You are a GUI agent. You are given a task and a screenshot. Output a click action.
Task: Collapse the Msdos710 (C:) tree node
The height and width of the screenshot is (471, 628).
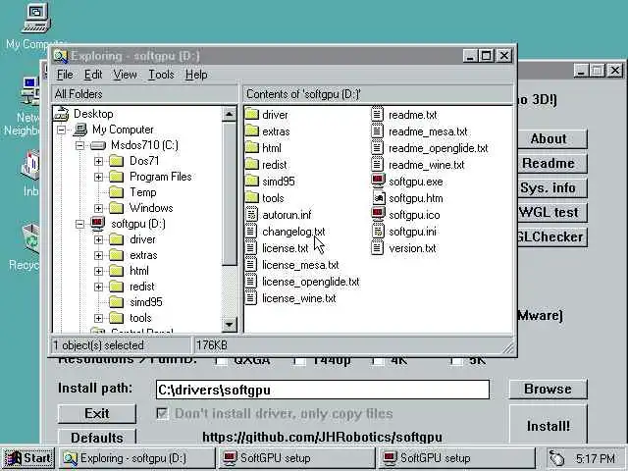click(80, 145)
